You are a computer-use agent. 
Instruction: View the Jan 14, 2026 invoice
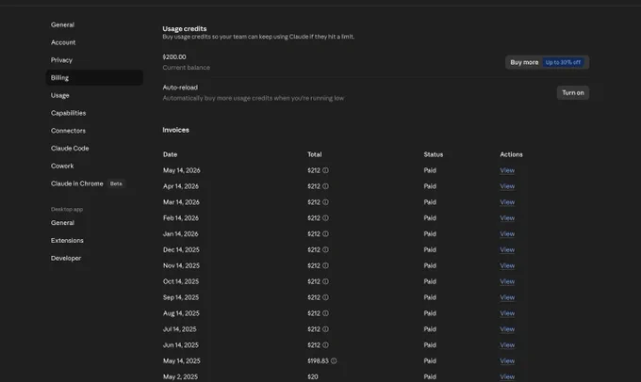coord(507,234)
